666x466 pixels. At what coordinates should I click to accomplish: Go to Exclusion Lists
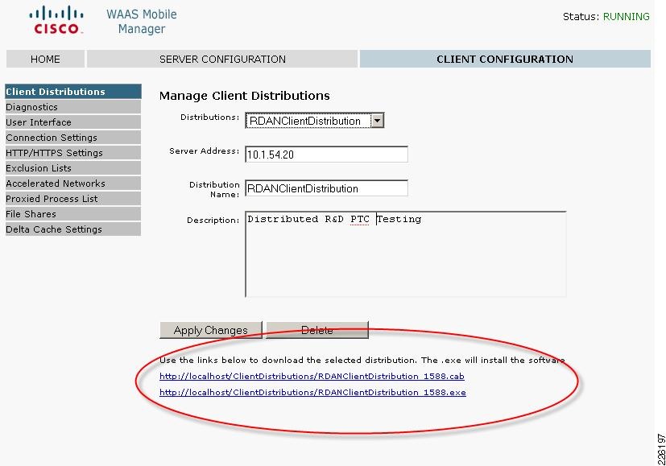73,168
